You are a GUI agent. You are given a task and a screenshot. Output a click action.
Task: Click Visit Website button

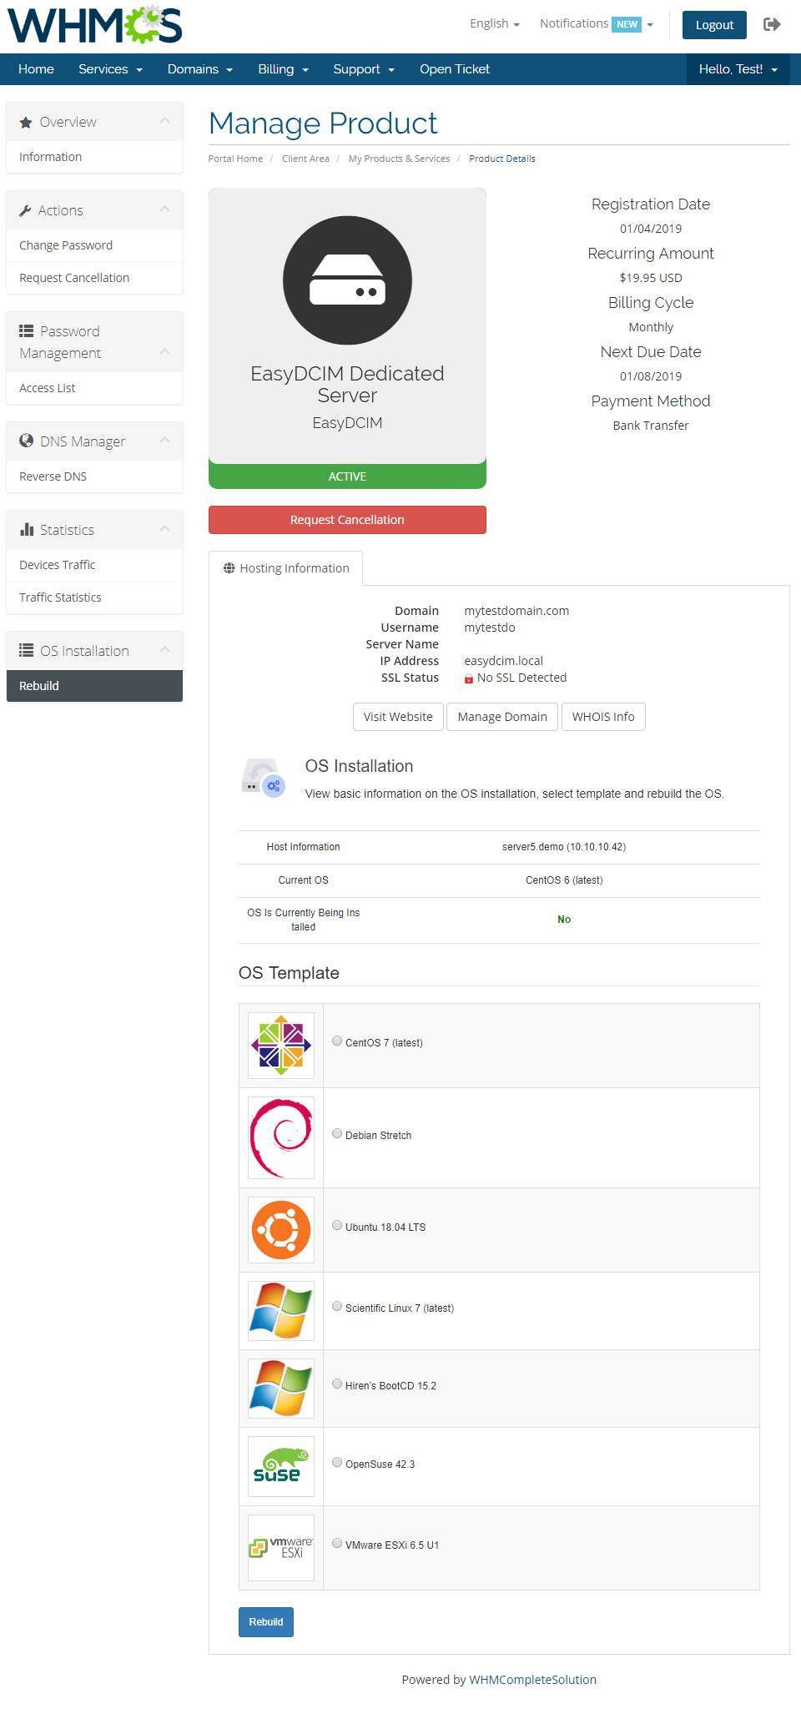(x=398, y=717)
